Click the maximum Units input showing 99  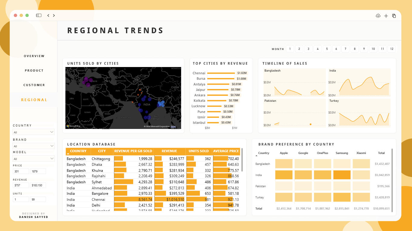tap(38, 199)
